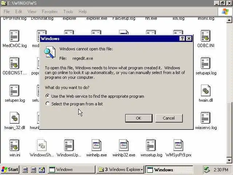The image size is (233, 175).
Task: Select the wiaservc.log file icon
Action: click(x=205, y=118)
